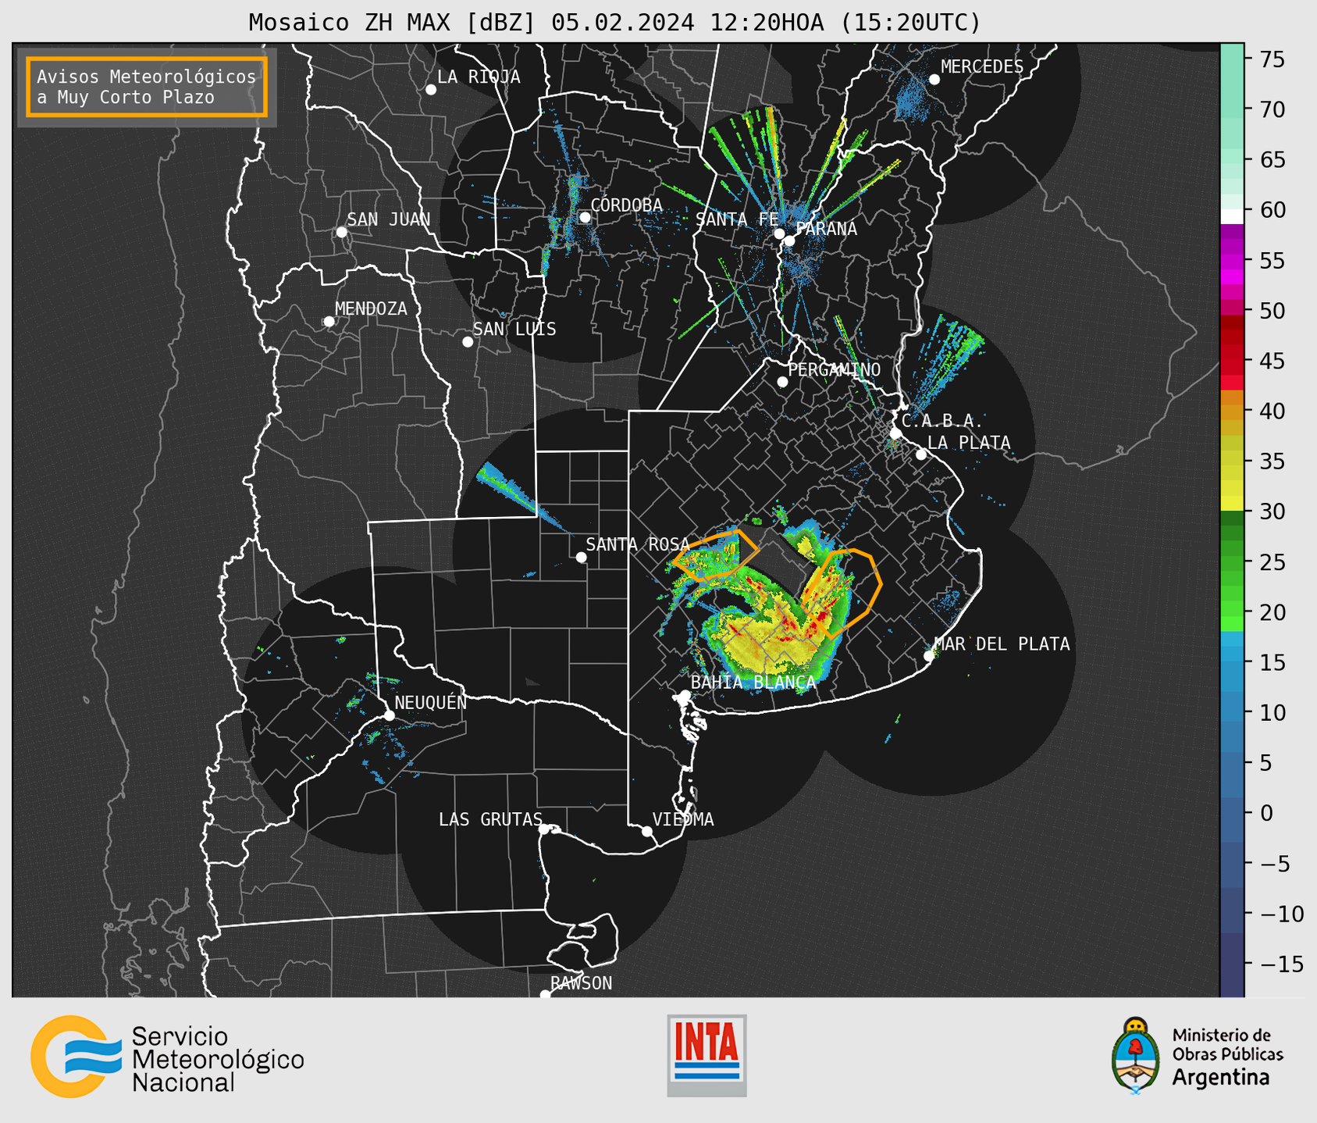Click the Ministerio de Obras Públicas crest
Screen dimensions: 1317x1123
point(1136,1055)
